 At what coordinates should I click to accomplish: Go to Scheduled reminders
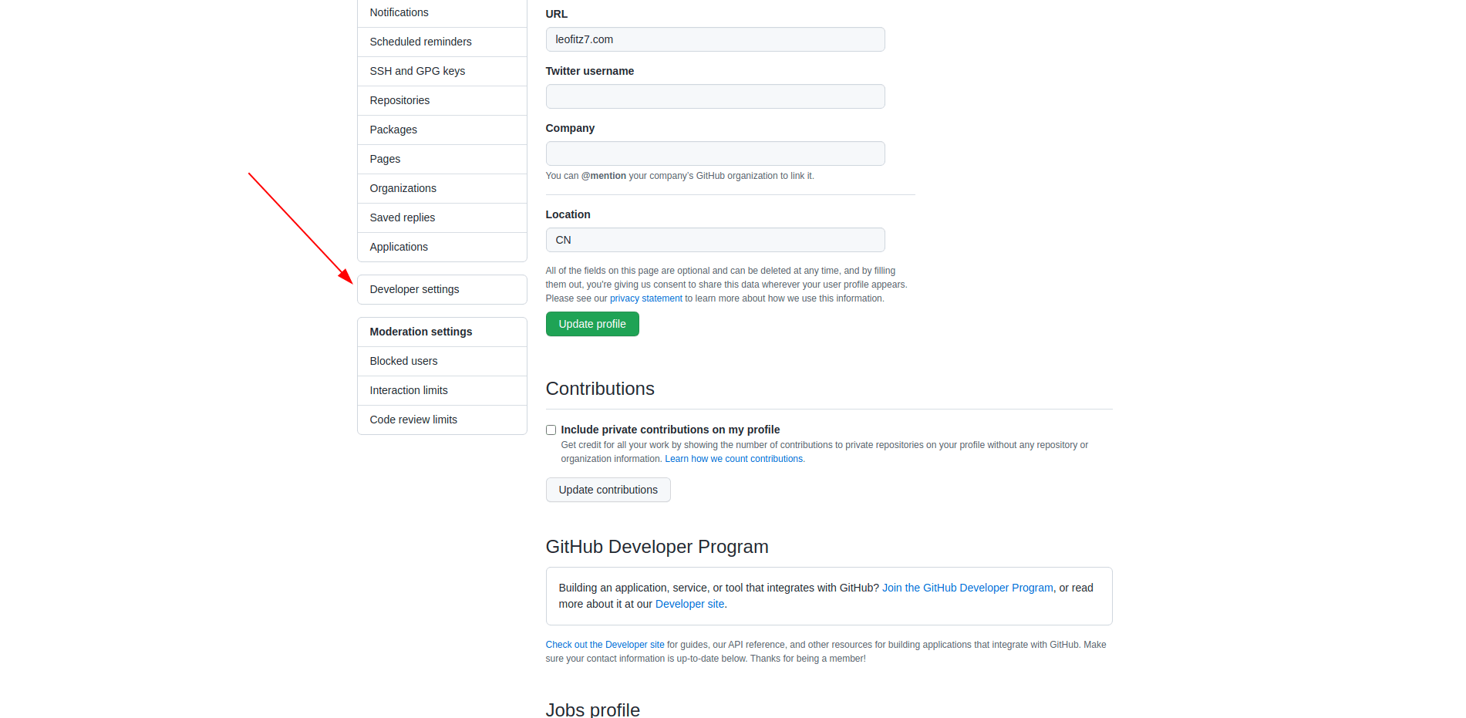coord(420,42)
